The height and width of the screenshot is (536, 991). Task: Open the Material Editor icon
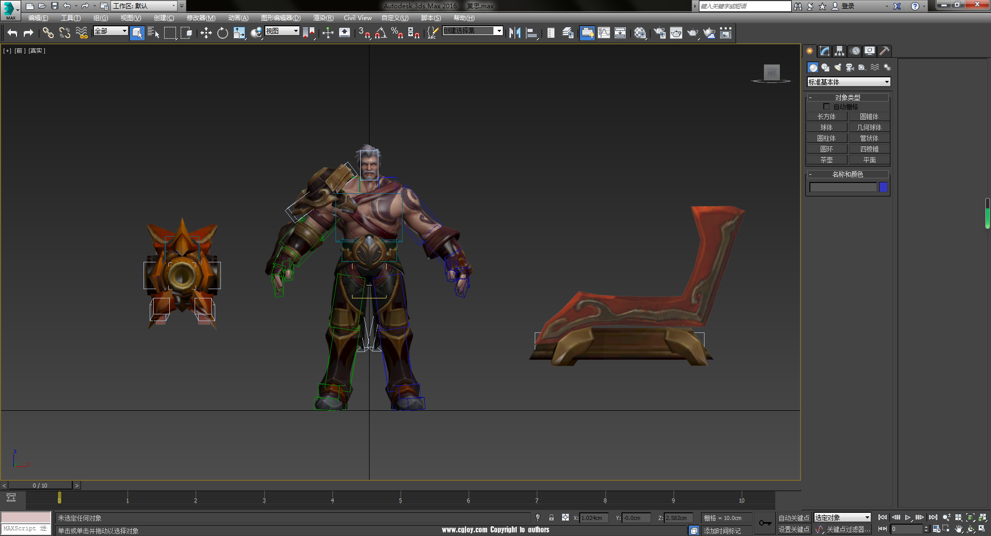pyautogui.click(x=640, y=33)
